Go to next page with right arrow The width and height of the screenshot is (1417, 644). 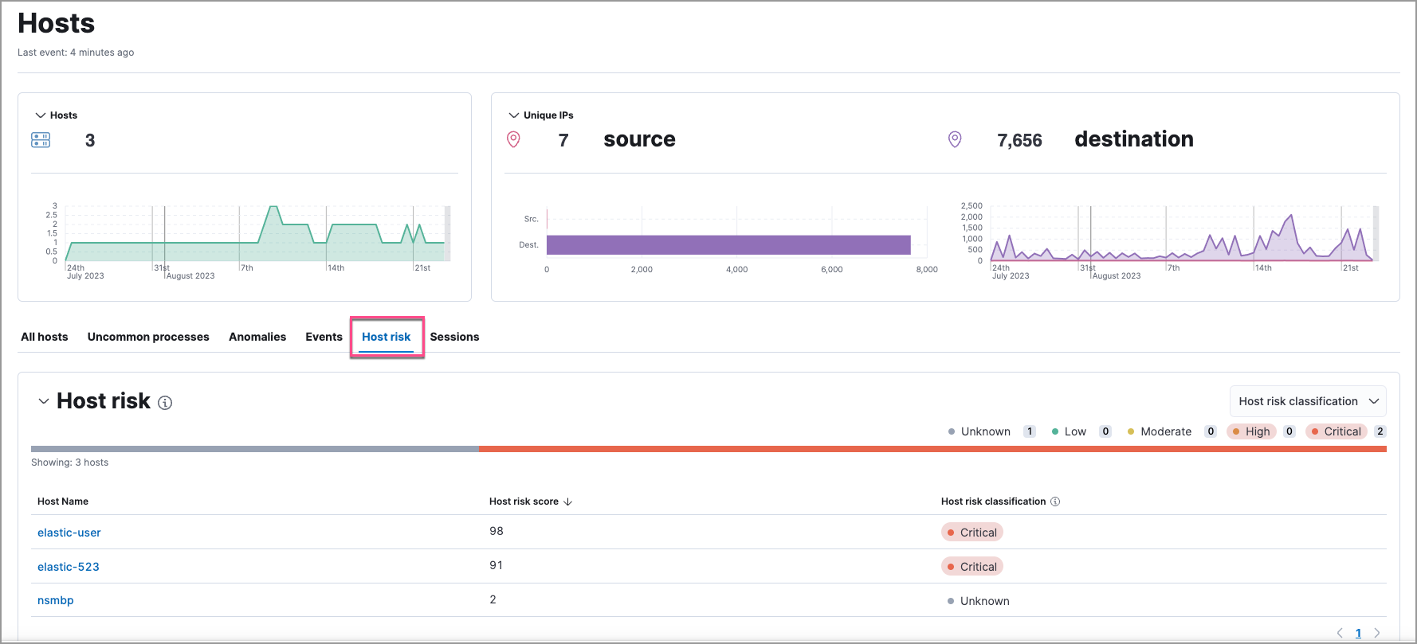[x=1376, y=633]
